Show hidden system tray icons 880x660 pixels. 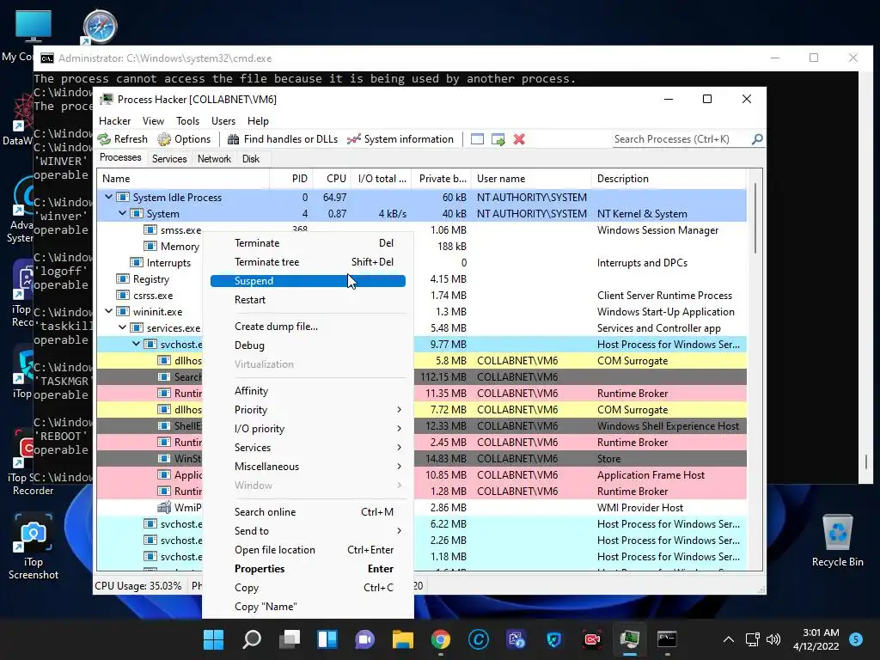(x=729, y=639)
